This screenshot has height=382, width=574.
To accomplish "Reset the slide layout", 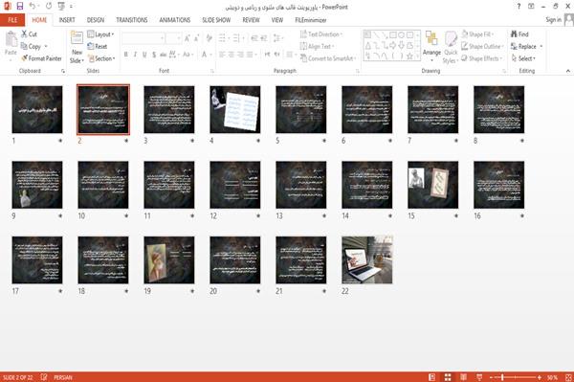I will (98, 46).
